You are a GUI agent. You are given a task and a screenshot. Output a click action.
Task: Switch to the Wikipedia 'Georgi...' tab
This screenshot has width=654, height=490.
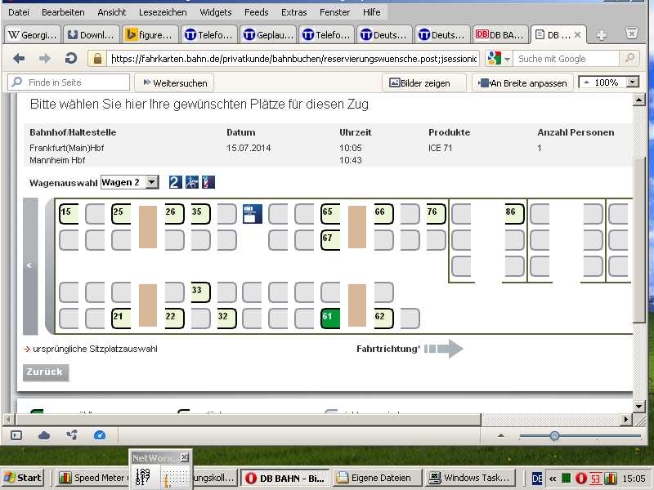click(32, 35)
